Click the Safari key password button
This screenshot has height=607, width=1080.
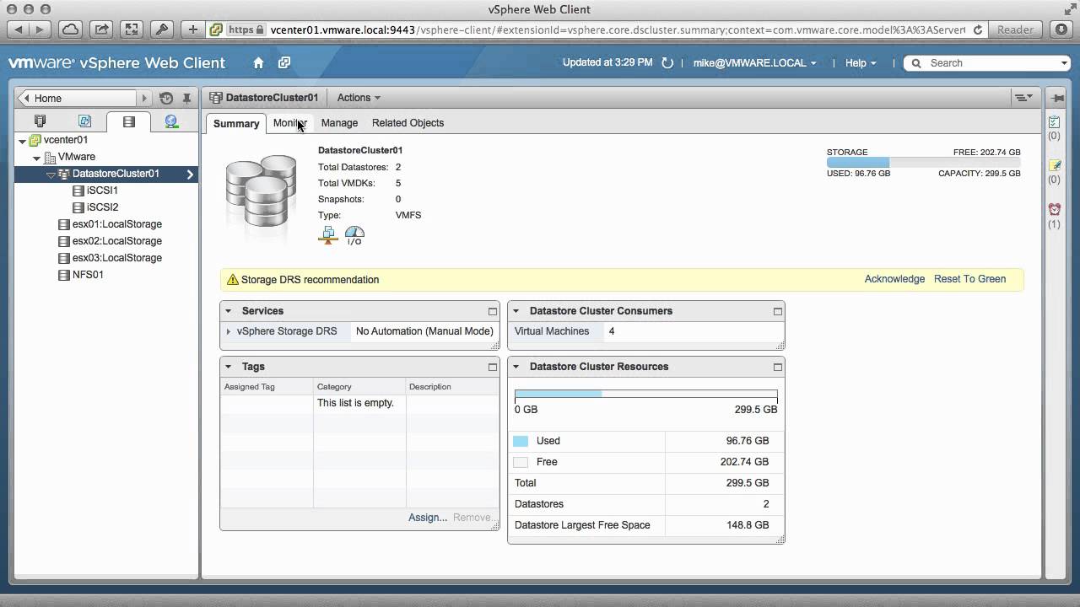(162, 30)
